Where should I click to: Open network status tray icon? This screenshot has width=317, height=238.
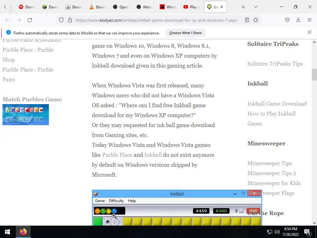[x=270, y=232]
